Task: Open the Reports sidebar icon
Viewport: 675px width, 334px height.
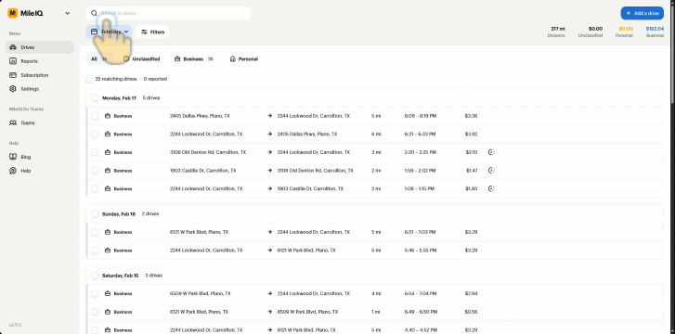Action: (13, 61)
